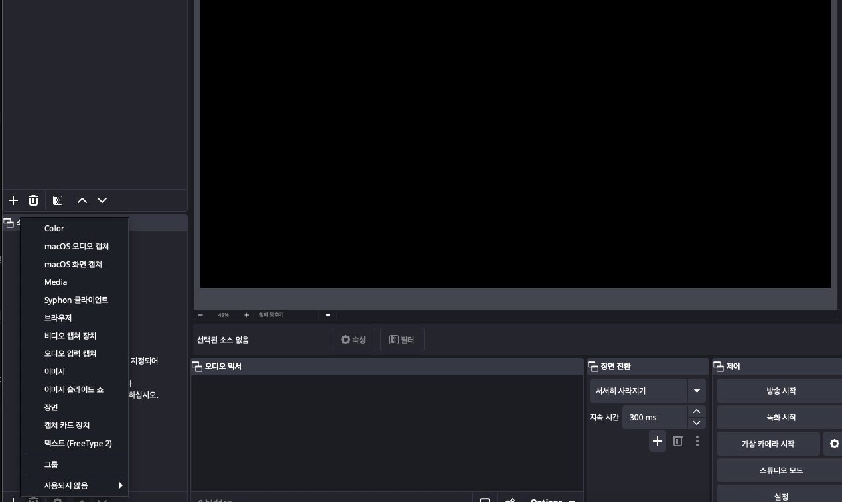Select 캡쳐 카드 장치 source
Screen dimensions: 842x502
point(75,425)
